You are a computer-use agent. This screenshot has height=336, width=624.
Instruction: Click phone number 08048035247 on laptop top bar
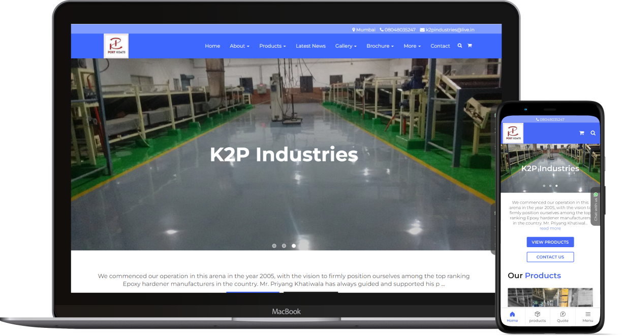pyautogui.click(x=397, y=30)
